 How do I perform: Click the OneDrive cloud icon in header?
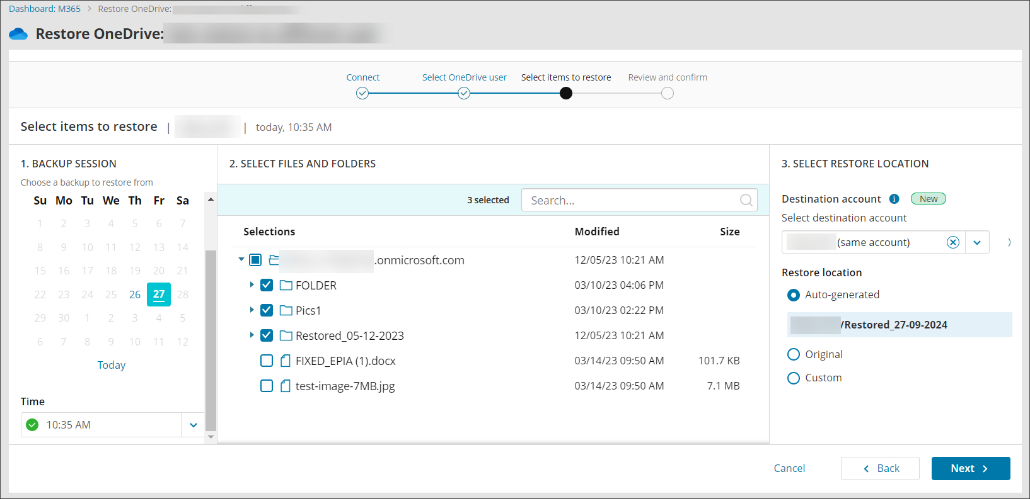click(18, 34)
